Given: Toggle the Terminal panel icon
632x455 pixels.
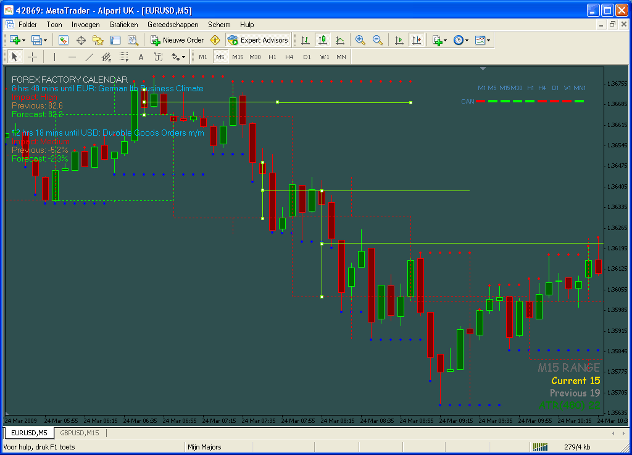Looking at the screenshot, I should [115, 40].
